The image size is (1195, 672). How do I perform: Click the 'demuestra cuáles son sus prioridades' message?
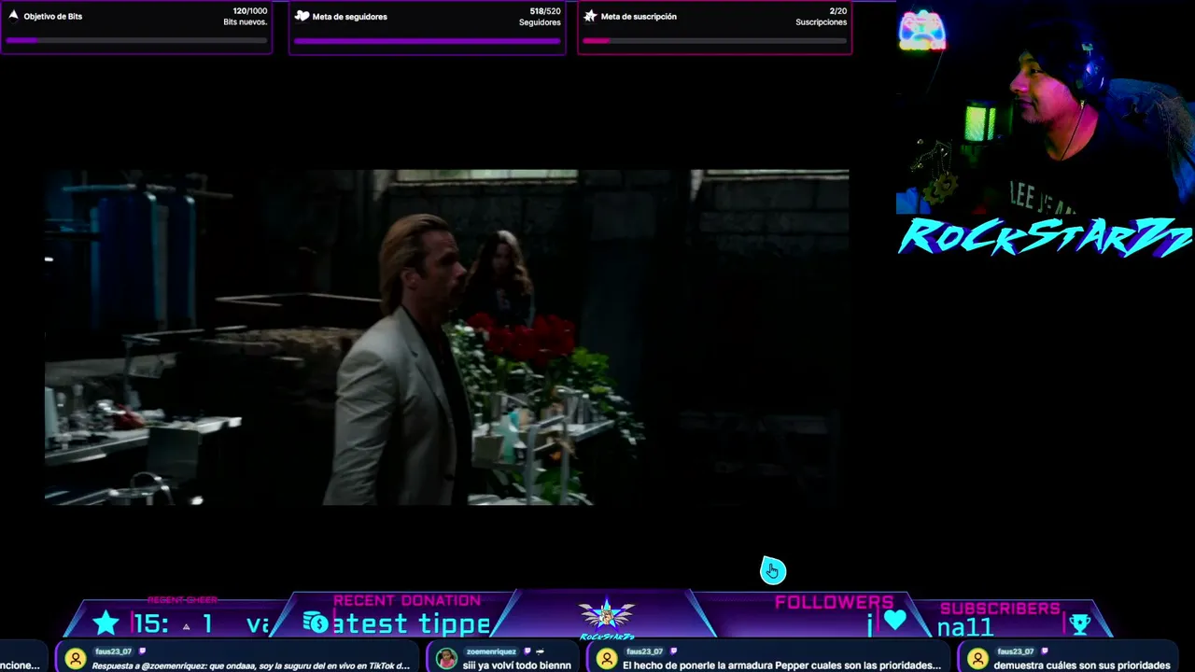[1082, 665]
